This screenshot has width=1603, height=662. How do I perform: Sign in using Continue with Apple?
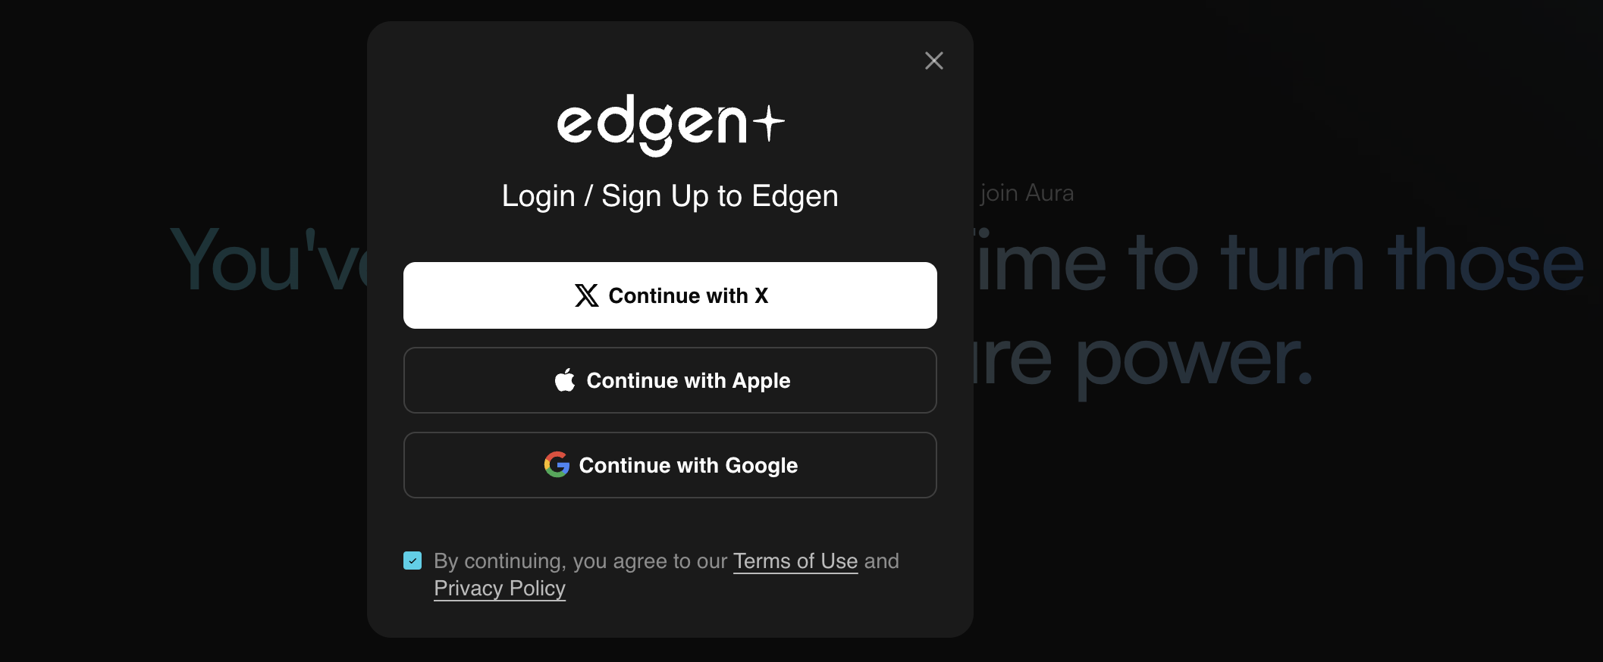click(x=670, y=380)
